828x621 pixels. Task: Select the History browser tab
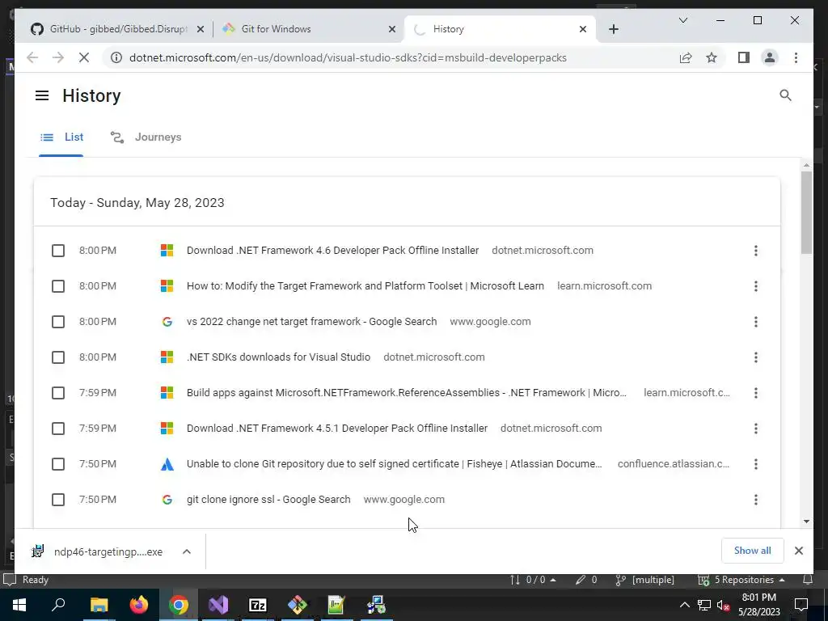tap(500, 29)
